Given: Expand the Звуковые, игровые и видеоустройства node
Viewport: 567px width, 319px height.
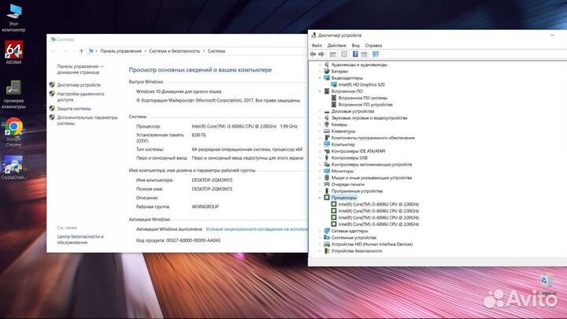Looking at the screenshot, I should pos(320,118).
